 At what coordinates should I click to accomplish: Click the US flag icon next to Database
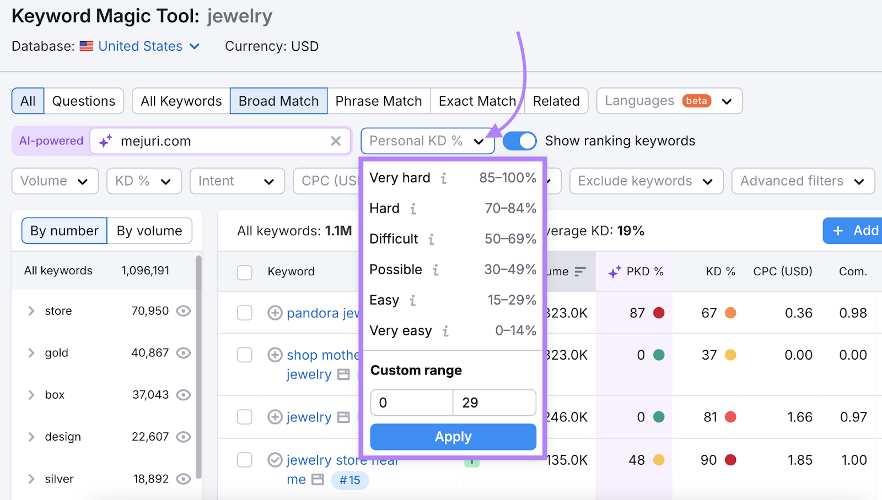[x=87, y=46]
